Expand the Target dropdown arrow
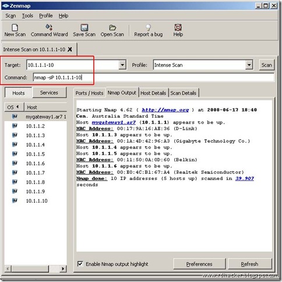The height and width of the screenshot is (282, 282). (x=122, y=65)
